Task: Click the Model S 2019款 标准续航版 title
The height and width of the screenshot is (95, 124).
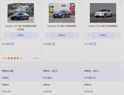Action: [62, 26]
